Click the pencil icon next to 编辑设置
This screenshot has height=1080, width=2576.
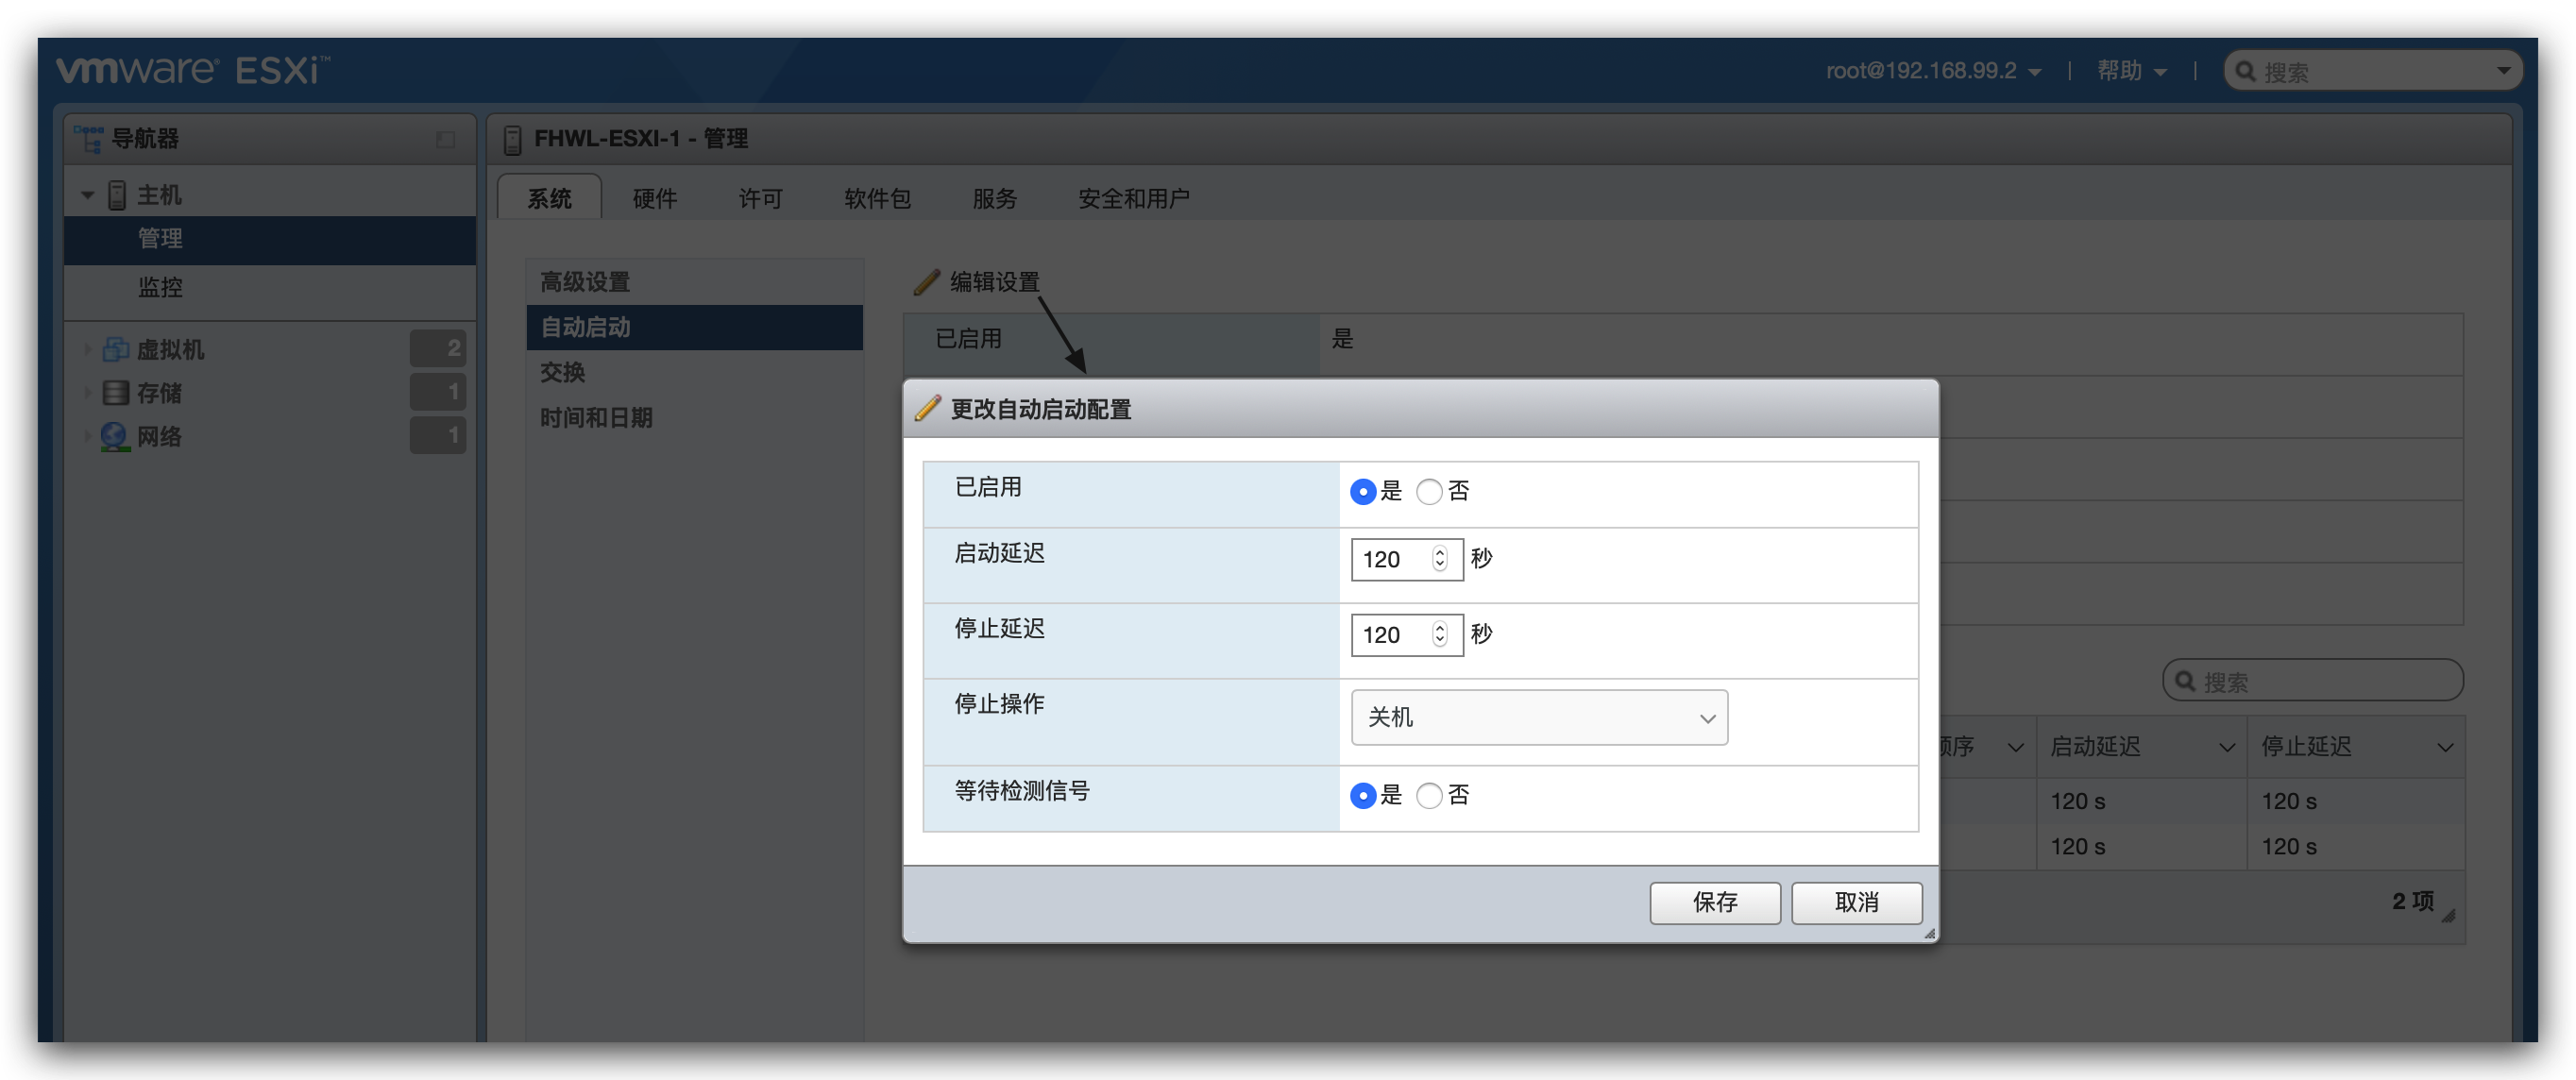click(x=926, y=282)
